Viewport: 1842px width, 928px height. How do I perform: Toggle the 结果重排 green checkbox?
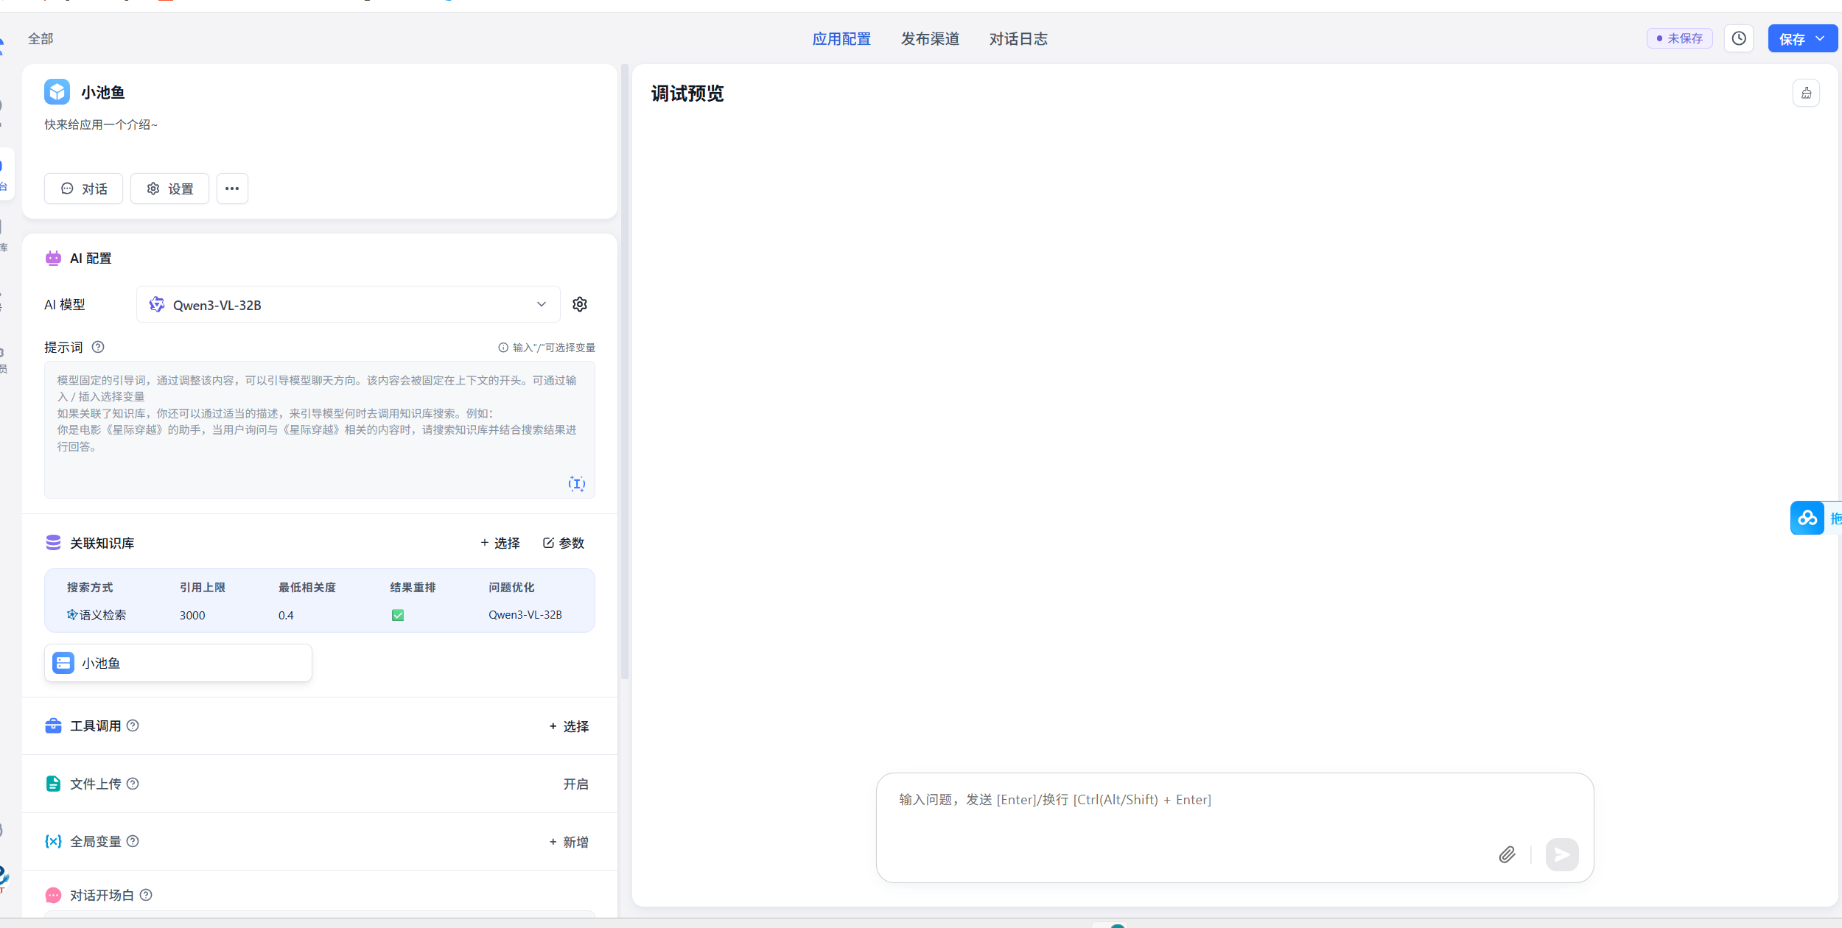(398, 615)
